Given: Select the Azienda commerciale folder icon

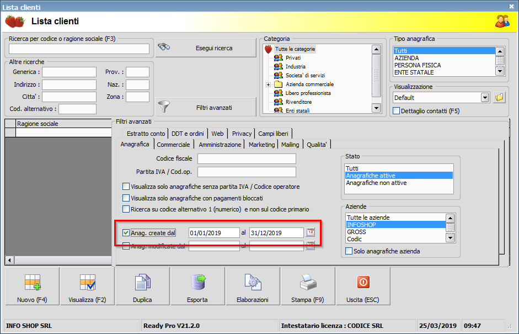Looking at the screenshot, I should pyautogui.click(x=279, y=84).
